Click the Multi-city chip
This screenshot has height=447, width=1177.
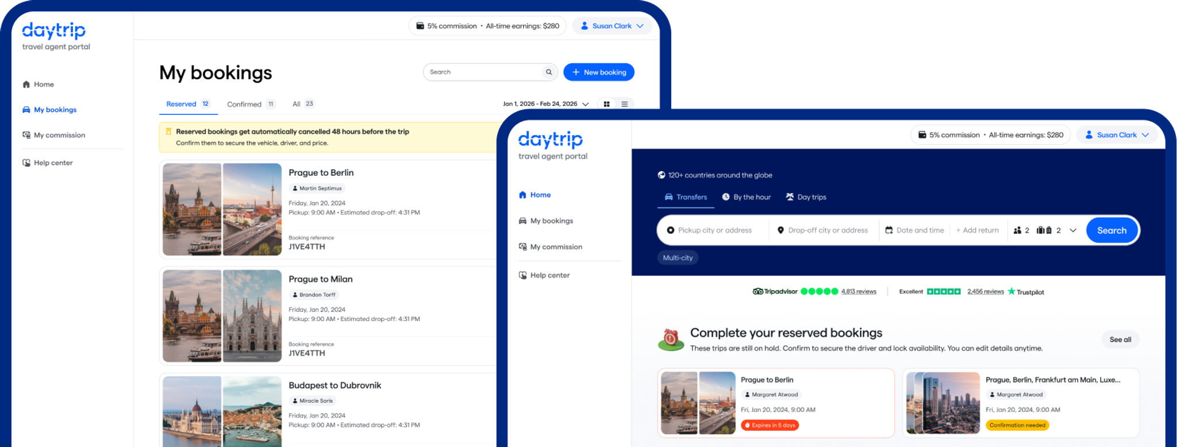click(678, 258)
